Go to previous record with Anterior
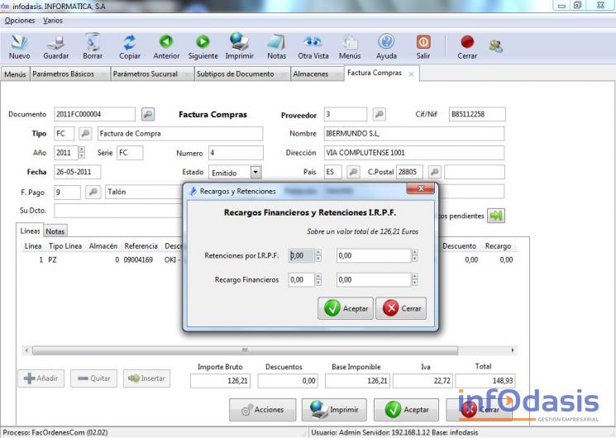616x438 pixels. (x=166, y=42)
